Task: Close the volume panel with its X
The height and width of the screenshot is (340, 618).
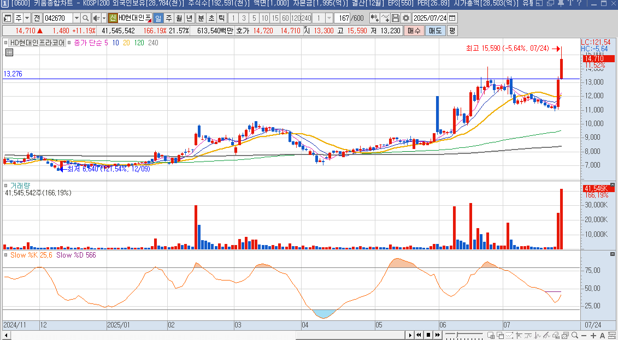Action: coord(613,184)
